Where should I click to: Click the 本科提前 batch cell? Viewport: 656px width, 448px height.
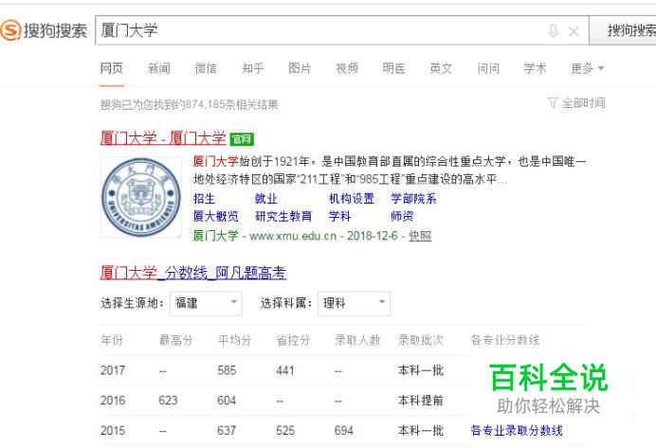[421, 401]
